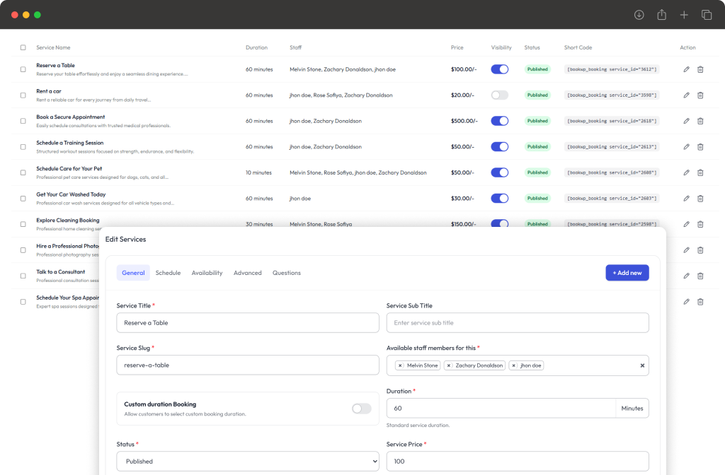
Task: Open the staff members multi-select field
Action: coord(518,365)
